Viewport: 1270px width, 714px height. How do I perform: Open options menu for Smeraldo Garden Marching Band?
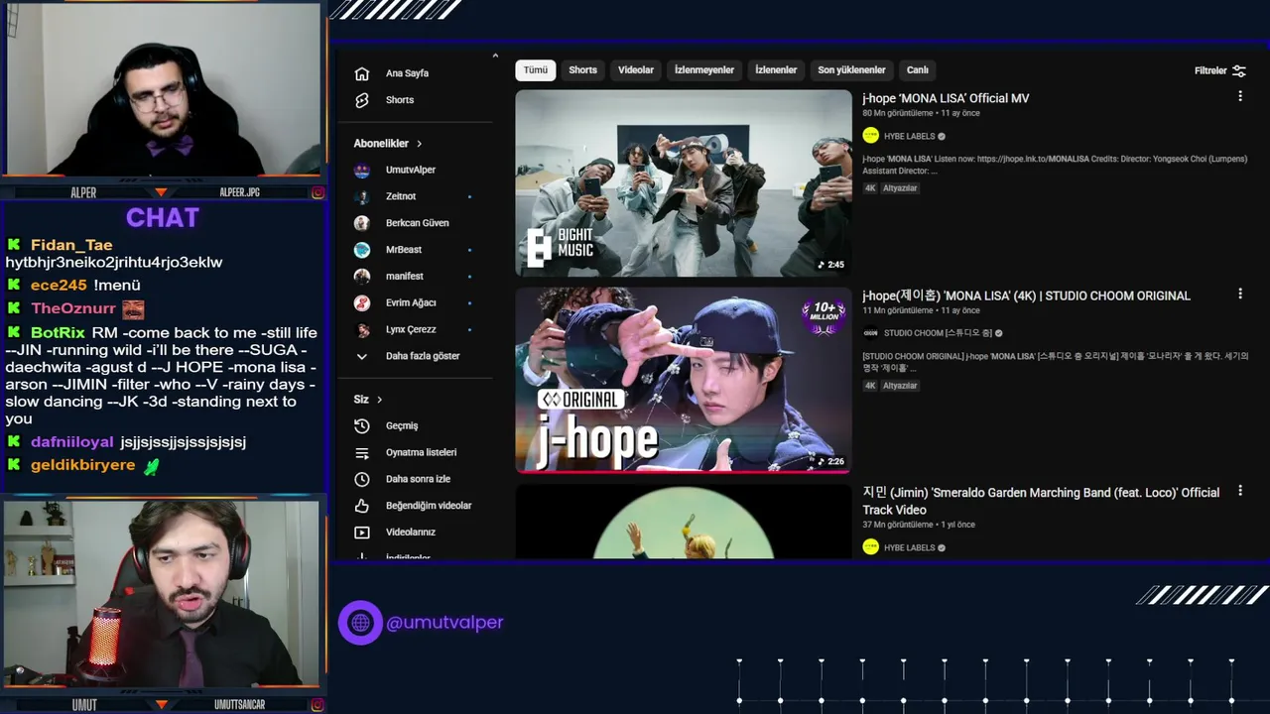(x=1240, y=491)
